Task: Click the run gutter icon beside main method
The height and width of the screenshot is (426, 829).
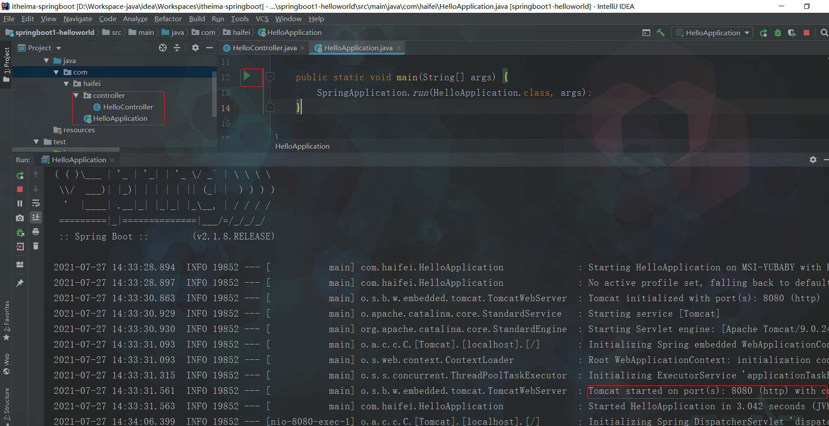Action: (247, 75)
